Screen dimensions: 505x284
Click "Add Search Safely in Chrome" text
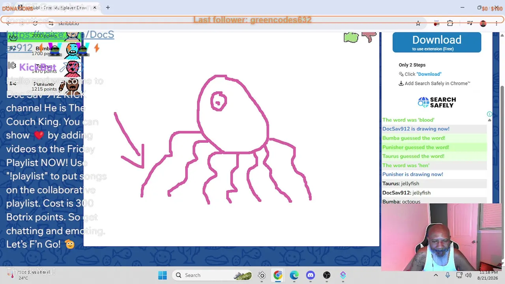coord(437,84)
